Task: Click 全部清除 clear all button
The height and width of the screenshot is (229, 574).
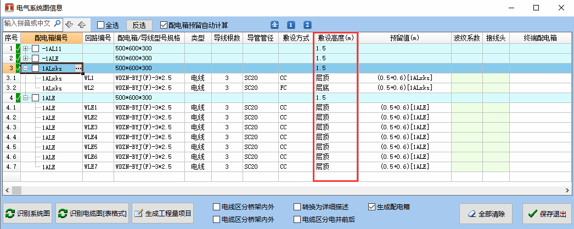Action: pos(487,213)
